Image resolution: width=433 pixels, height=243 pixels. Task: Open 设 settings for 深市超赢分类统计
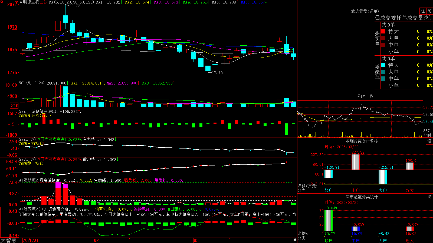[429, 197]
